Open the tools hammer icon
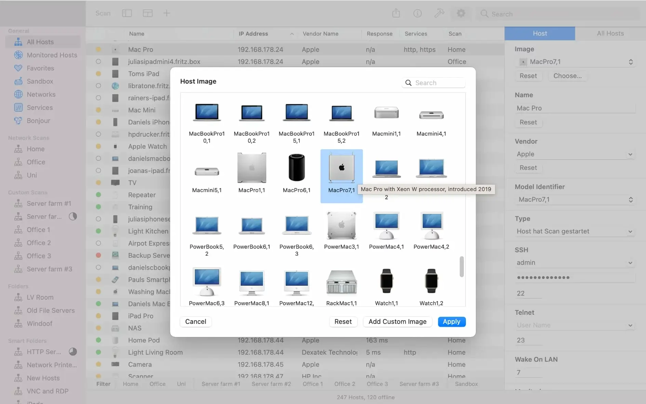The width and height of the screenshot is (646, 404). (439, 13)
